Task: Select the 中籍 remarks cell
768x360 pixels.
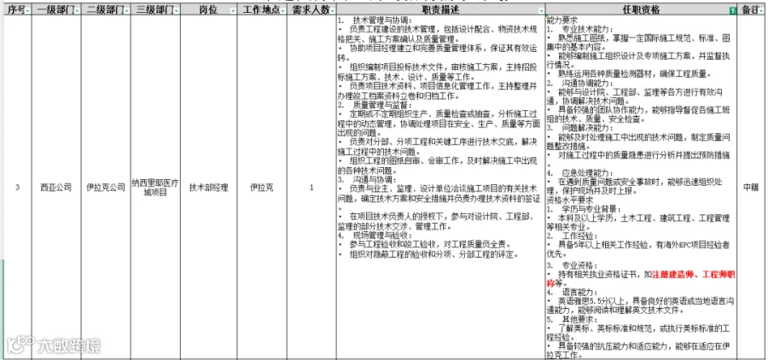Action: pyautogui.click(x=752, y=187)
